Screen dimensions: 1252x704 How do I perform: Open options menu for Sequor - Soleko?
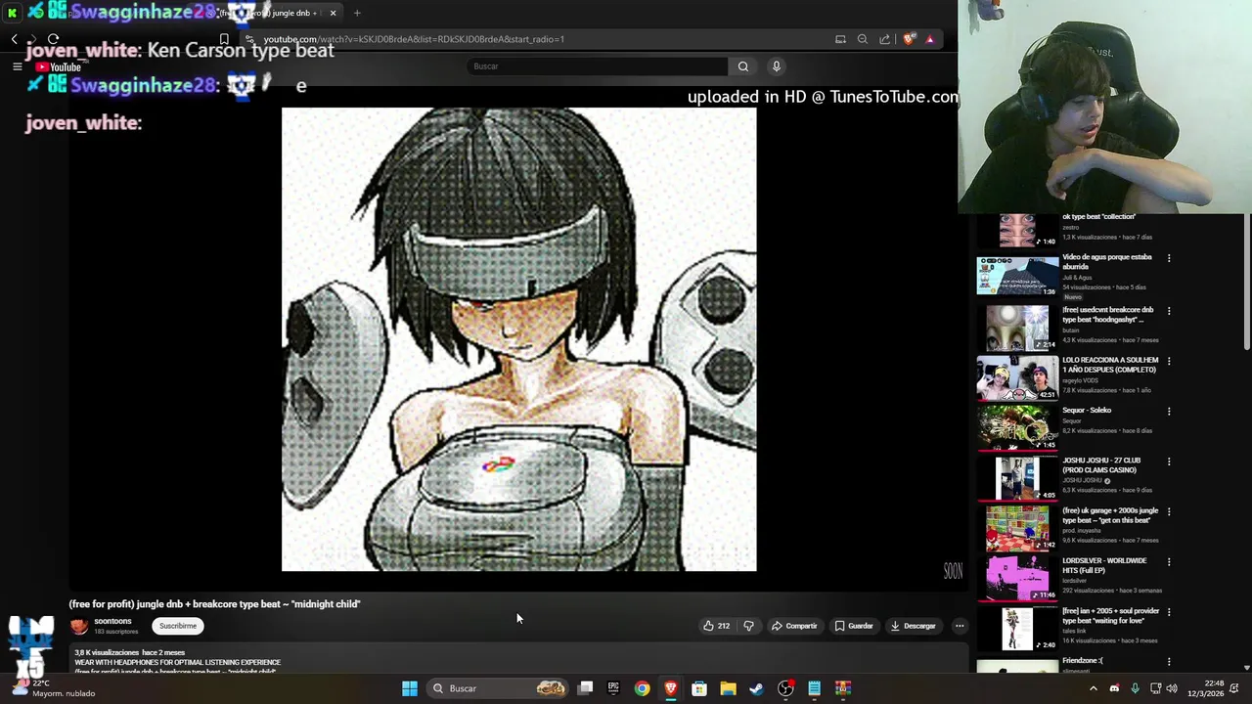[x=1169, y=412]
